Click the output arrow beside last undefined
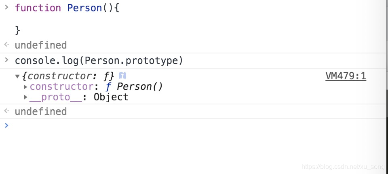Viewport: 388px width, 174px height. pos(7,111)
